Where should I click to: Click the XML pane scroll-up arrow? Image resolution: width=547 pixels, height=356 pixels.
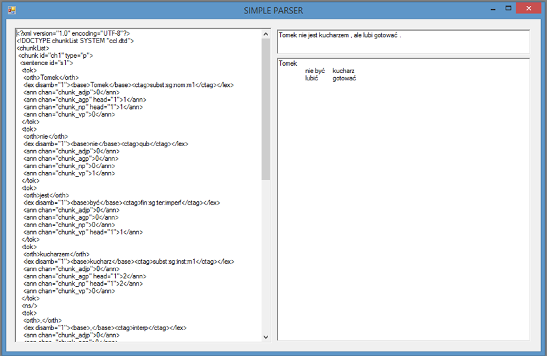pos(266,33)
